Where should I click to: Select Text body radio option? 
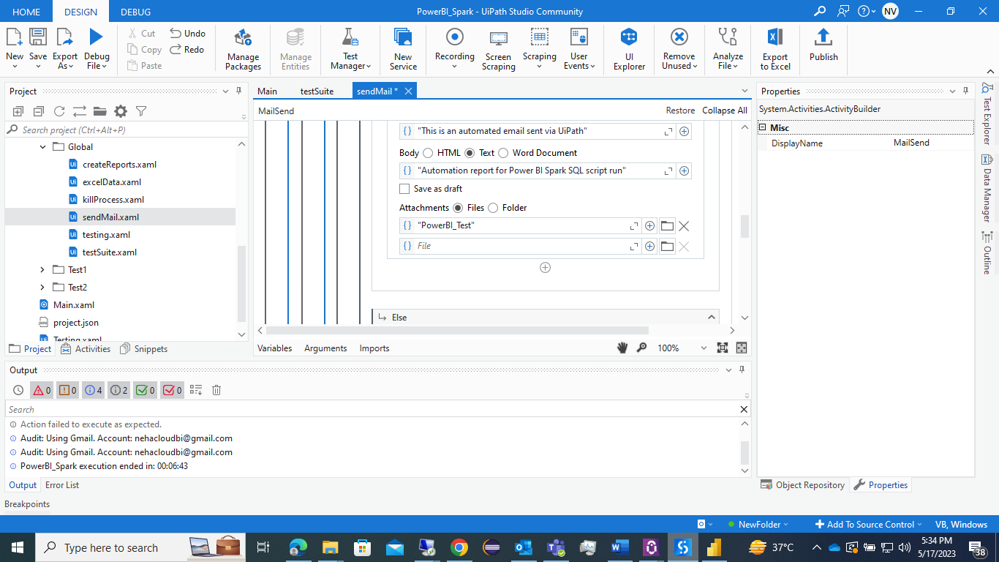[470, 153]
